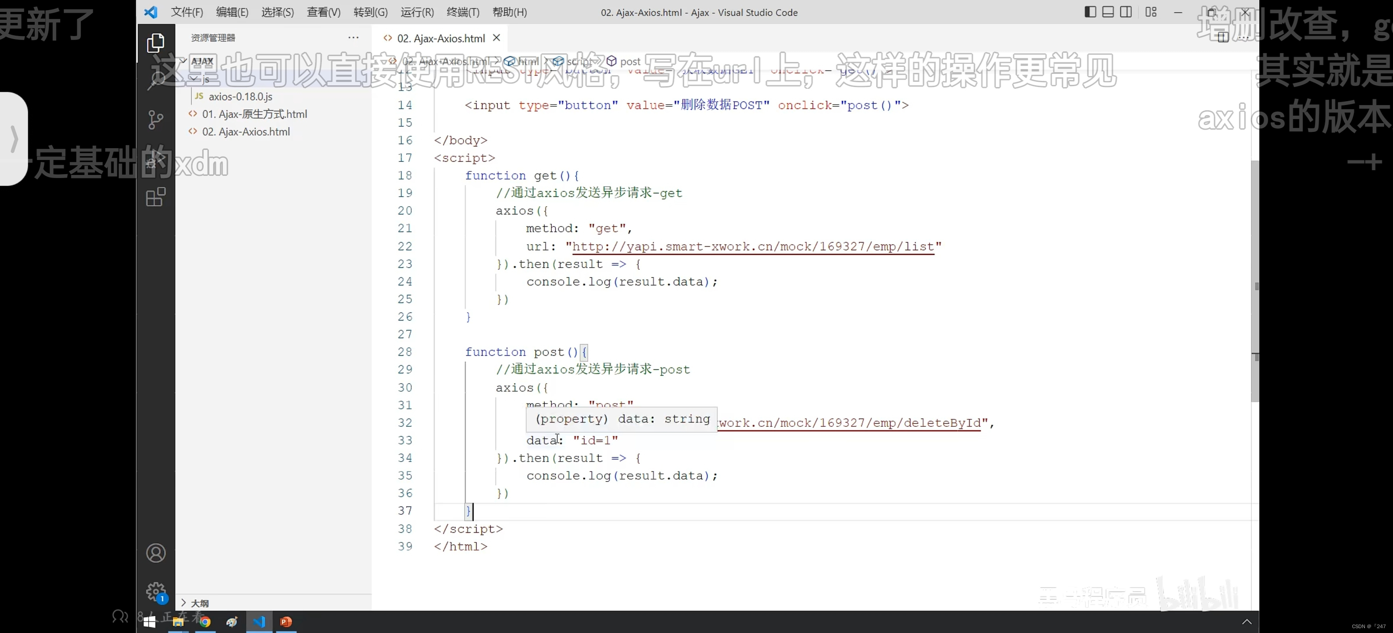Collapse the AJAX root folder
Screen dimensions: 1393x633
click(x=184, y=61)
